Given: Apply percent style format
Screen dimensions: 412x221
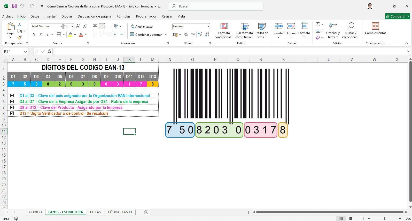Looking at the screenshot, I should pyautogui.click(x=186, y=35).
